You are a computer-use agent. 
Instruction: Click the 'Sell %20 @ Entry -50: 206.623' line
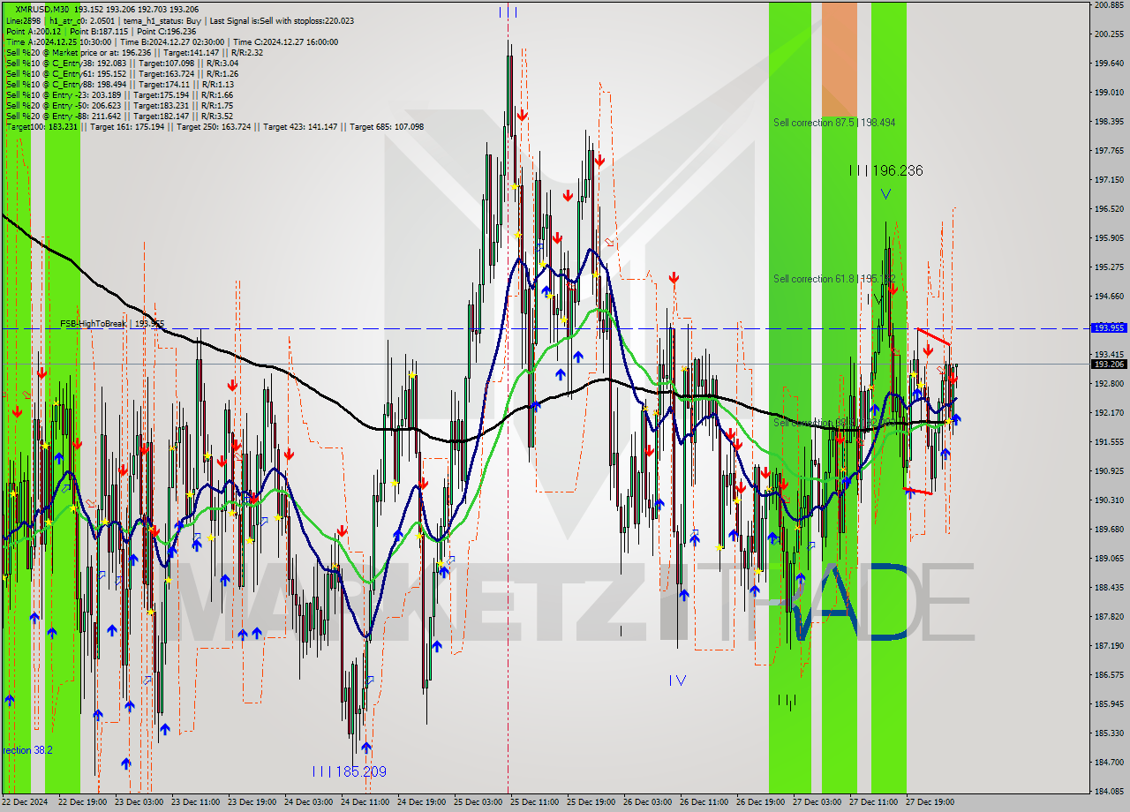click(x=119, y=105)
